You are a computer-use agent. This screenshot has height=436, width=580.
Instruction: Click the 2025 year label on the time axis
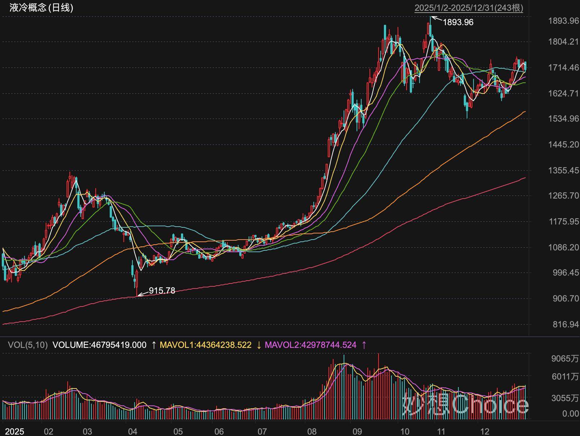(x=14, y=431)
